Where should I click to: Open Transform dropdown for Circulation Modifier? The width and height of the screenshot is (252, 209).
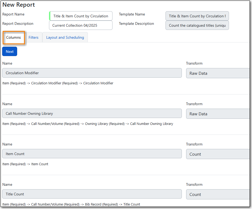click(218, 73)
